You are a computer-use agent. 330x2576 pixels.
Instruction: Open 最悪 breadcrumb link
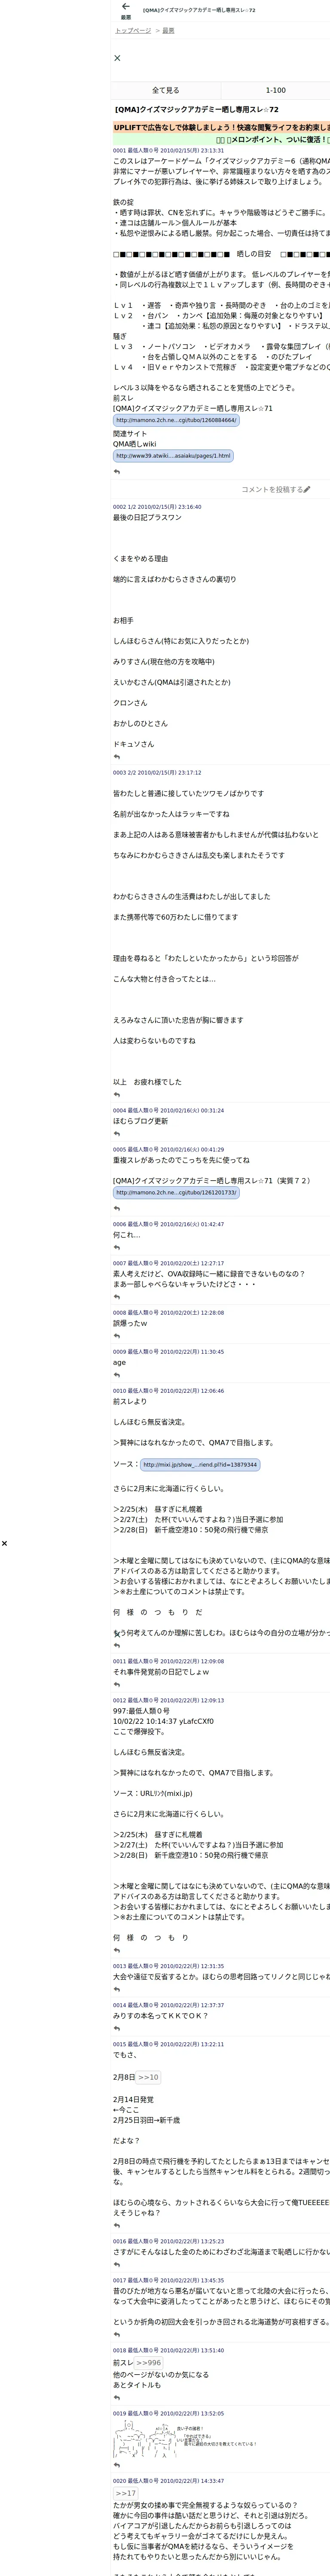click(168, 31)
